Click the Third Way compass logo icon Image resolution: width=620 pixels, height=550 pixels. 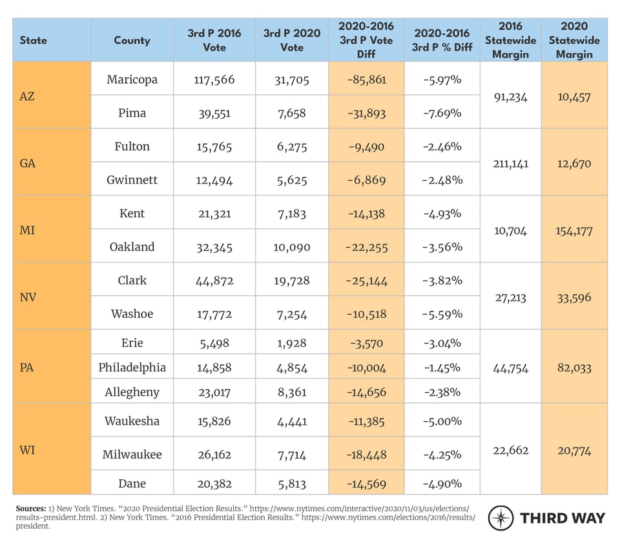[x=501, y=518]
